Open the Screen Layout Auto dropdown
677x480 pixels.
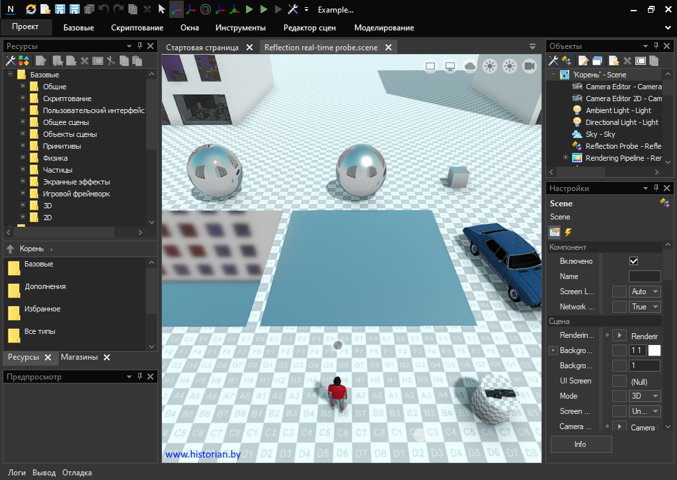(645, 292)
